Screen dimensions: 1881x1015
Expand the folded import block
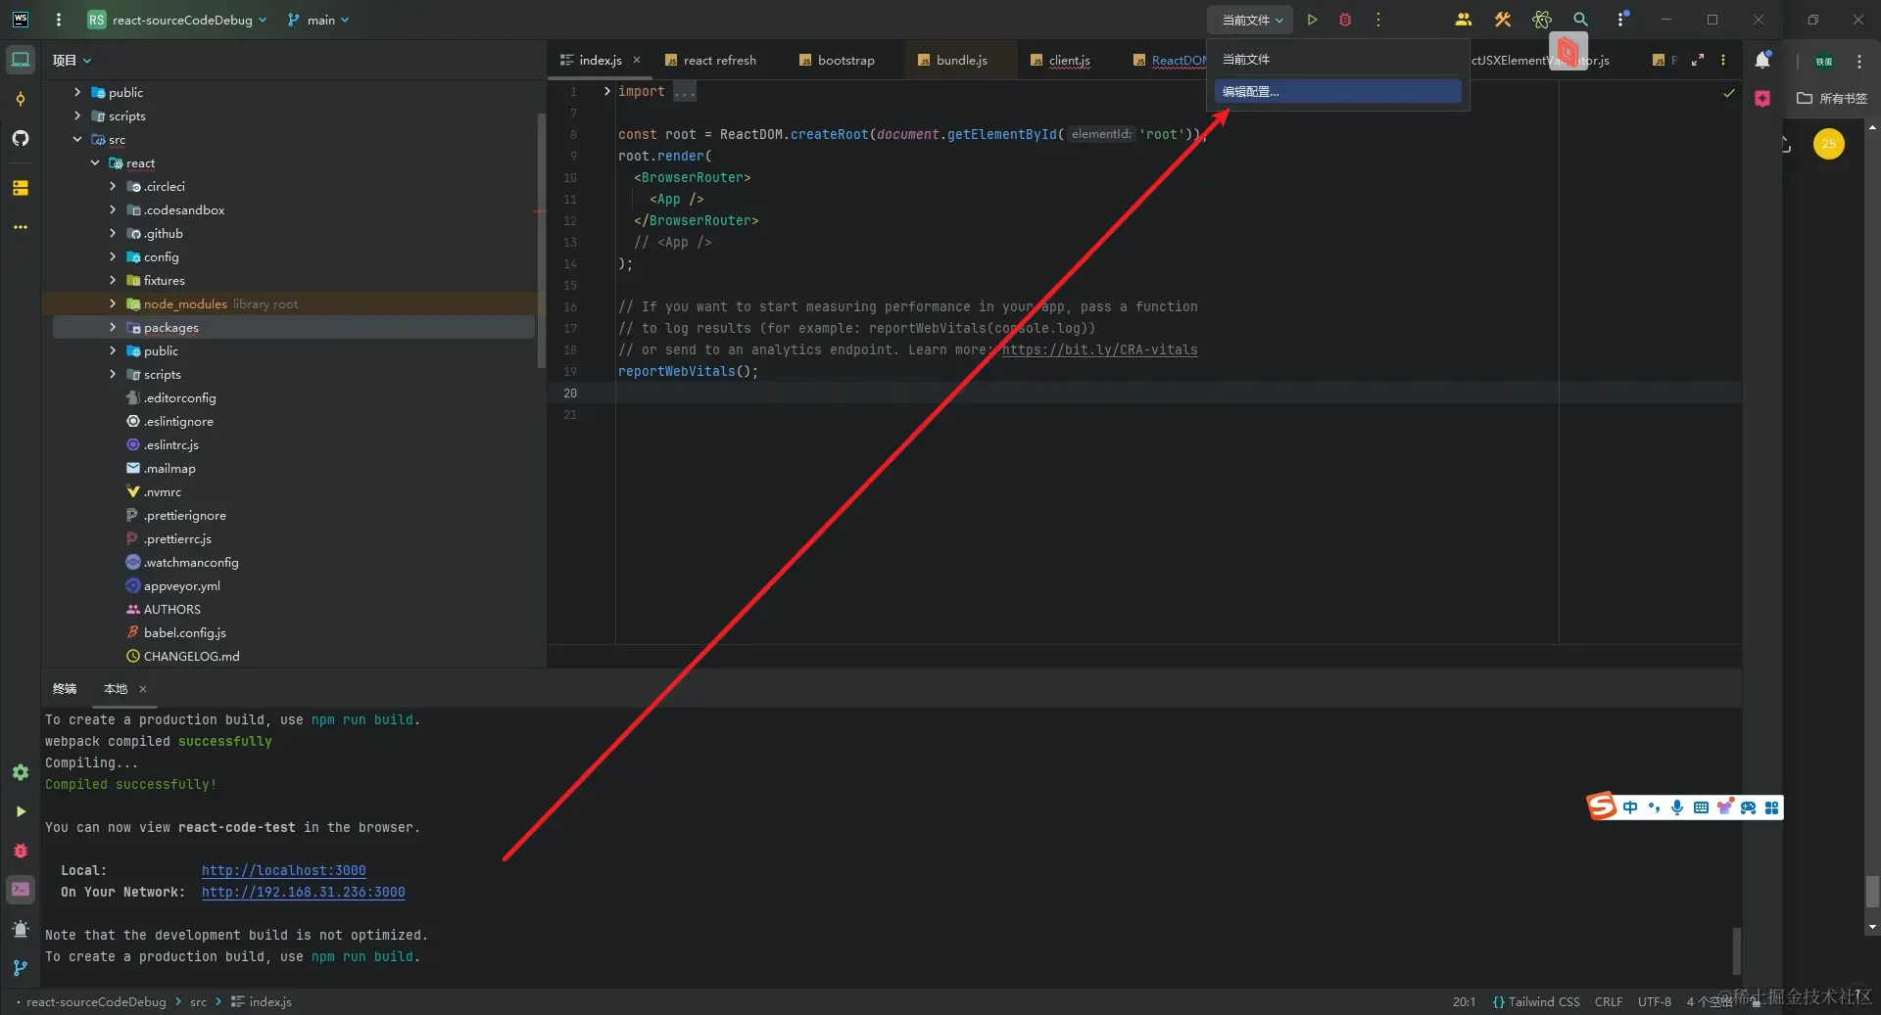tap(607, 91)
